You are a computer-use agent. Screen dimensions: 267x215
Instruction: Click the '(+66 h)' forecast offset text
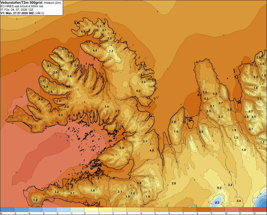(39, 13)
